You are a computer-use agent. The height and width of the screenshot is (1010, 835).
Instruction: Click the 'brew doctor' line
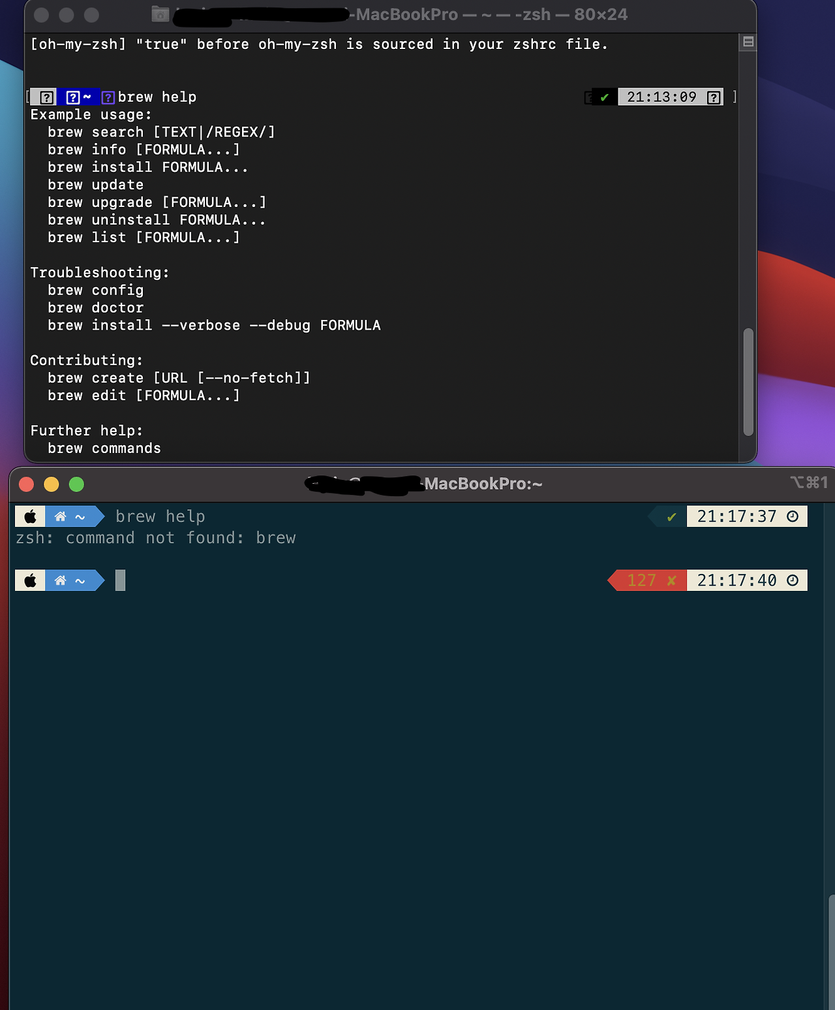(x=95, y=308)
